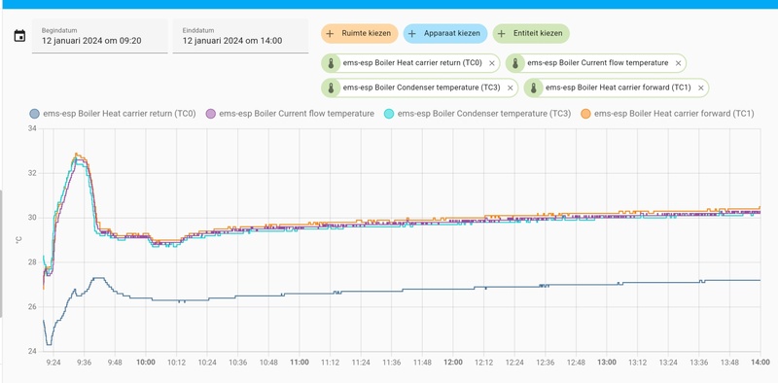Remove Heat carrier forward (TC1) chip
Screen dimensions: 778x383
[700, 87]
